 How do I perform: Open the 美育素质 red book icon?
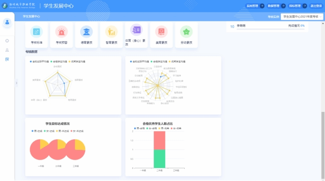(x=161, y=32)
